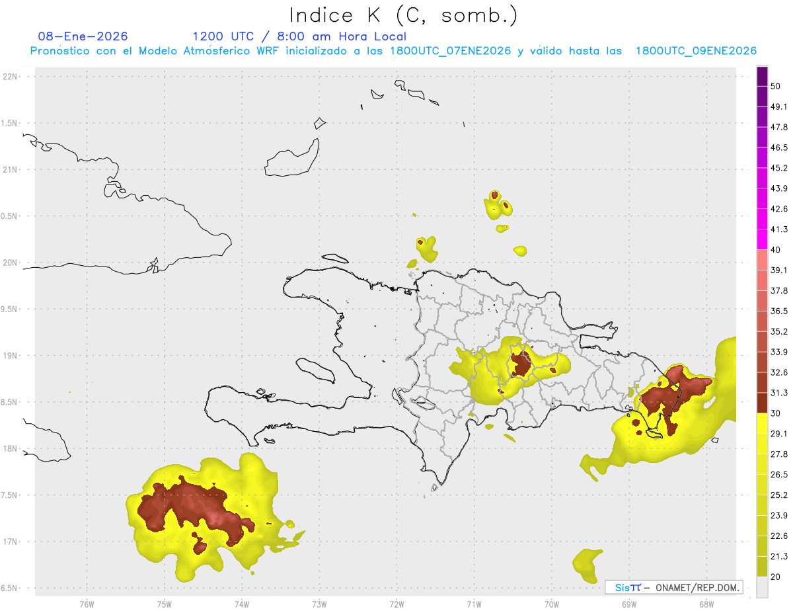Click the '74W' longitude axis label
The height and width of the screenshot is (613, 793).
tap(241, 604)
